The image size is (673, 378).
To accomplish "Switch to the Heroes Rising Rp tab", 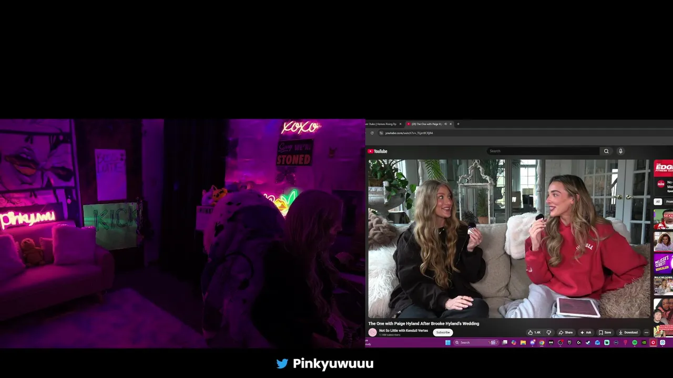I will click(381, 124).
